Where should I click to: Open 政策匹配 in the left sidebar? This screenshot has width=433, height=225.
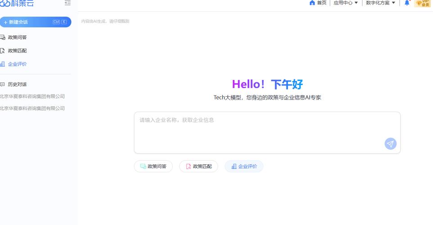17,51
